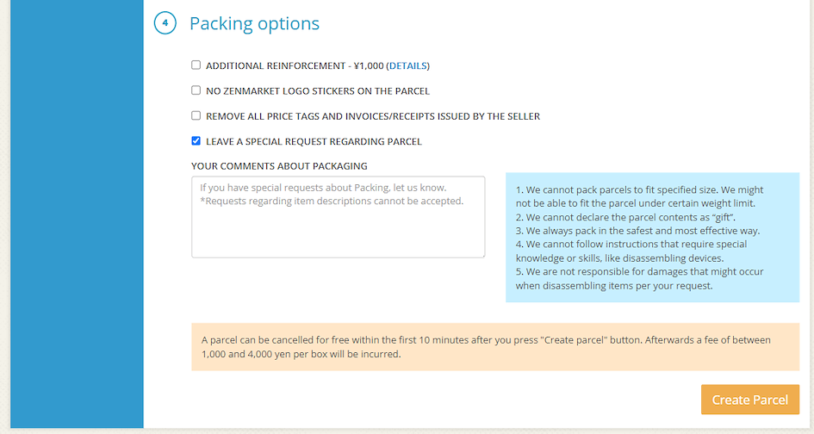Click the blue left sidebar panel
This screenshot has width=814, height=434.
point(77,215)
